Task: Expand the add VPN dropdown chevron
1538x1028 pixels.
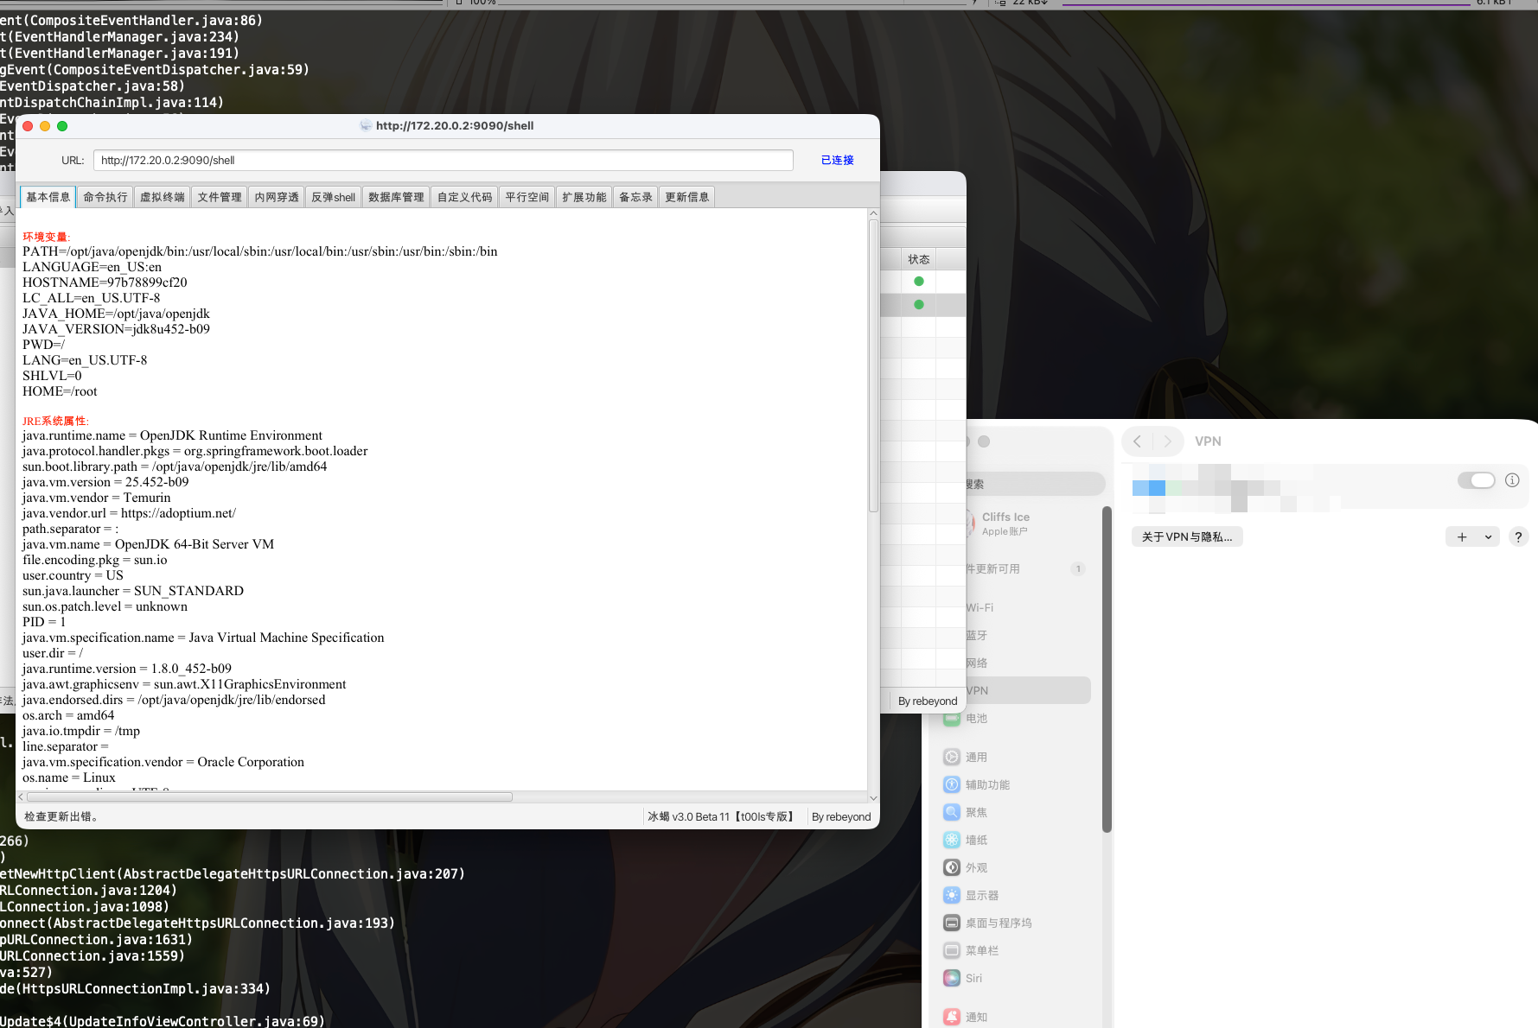Action: coord(1488,536)
